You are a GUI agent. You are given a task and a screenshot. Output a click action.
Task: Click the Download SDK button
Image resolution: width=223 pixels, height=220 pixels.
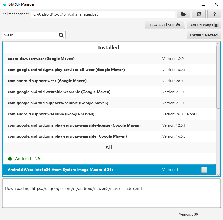[x=165, y=25]
